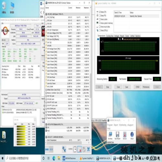The width and height of the screenshot is (162, 162).
Task: Open Cortana circle icon on taskbar
Action: (43, 158)
